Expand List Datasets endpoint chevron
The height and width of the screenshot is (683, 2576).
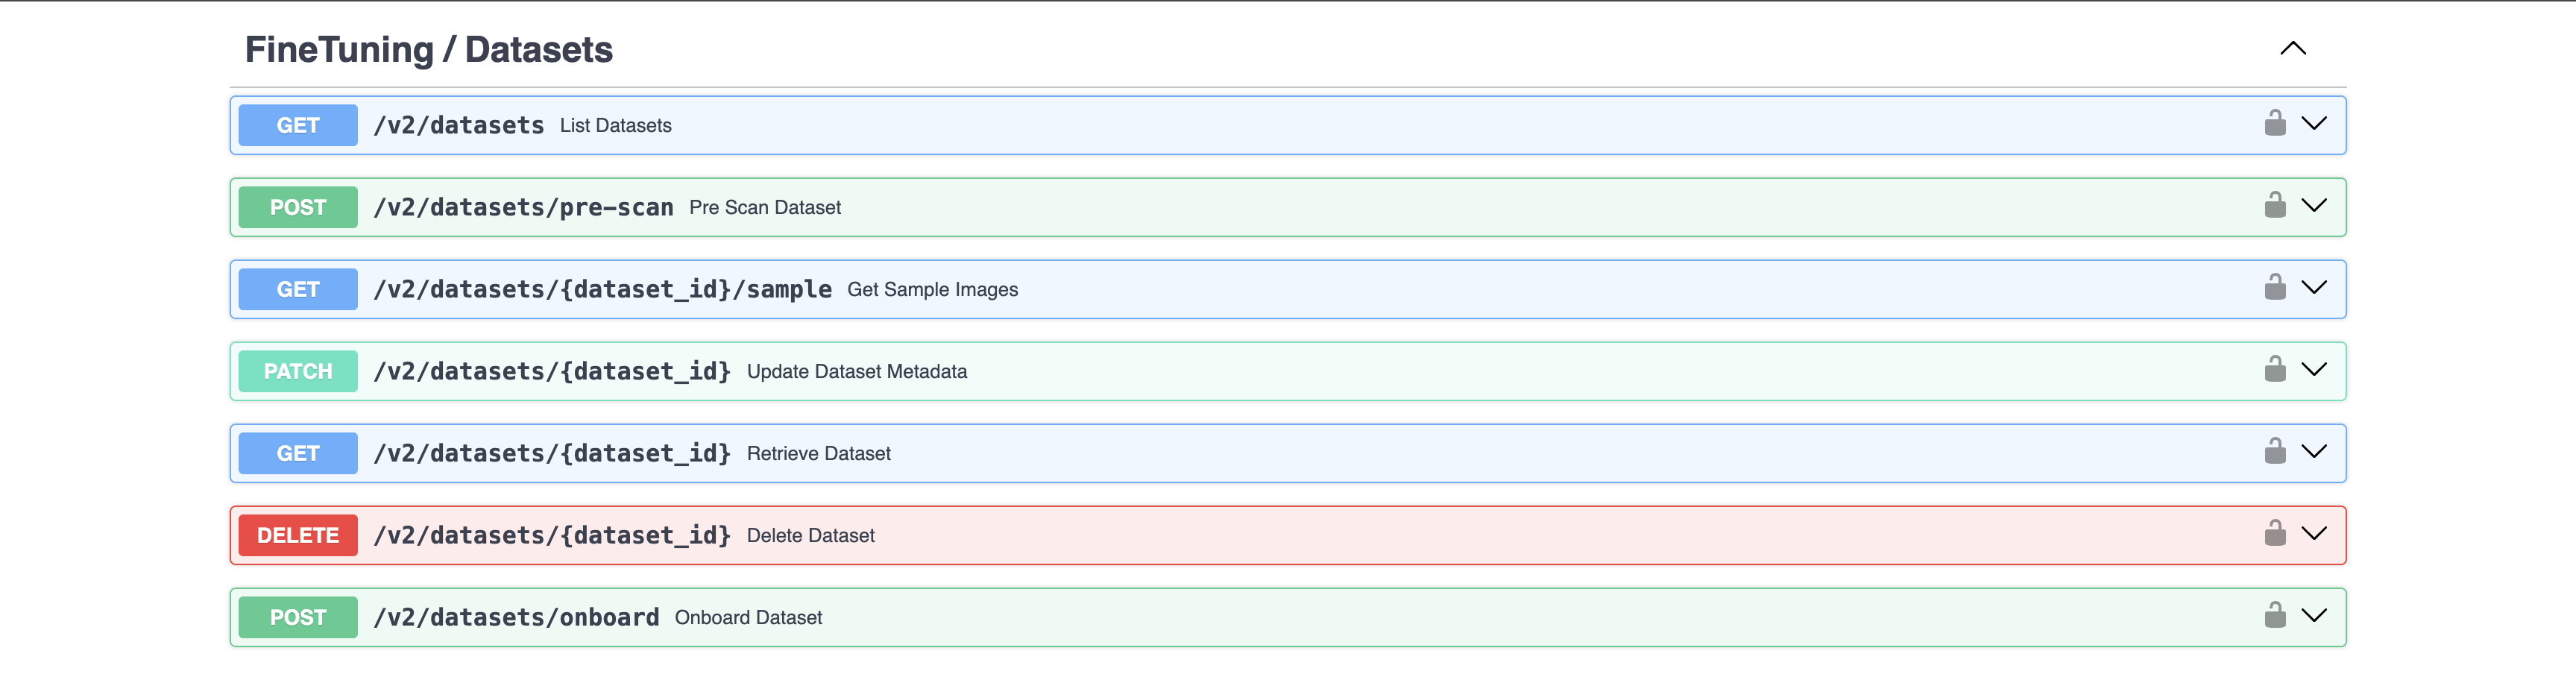click(2314, 123)
